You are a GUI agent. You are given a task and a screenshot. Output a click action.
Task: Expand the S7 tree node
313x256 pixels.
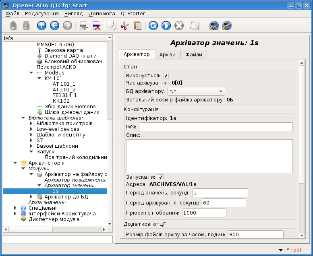[x=31, y=140]
